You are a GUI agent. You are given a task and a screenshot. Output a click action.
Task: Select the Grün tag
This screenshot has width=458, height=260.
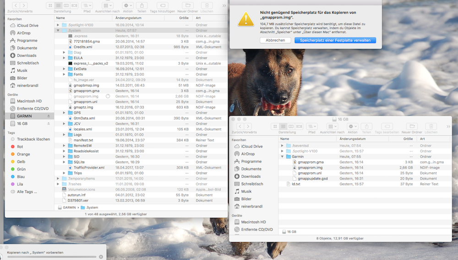pyautogui.click(x=18, y=170)
